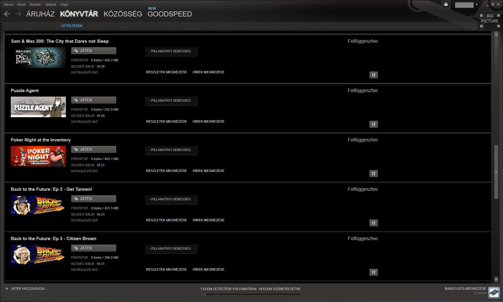Click the title "Sam & Max 305: The City that Dares not Sleep"
This screenshot has height=302, width=503.
(x=60, y=41)
